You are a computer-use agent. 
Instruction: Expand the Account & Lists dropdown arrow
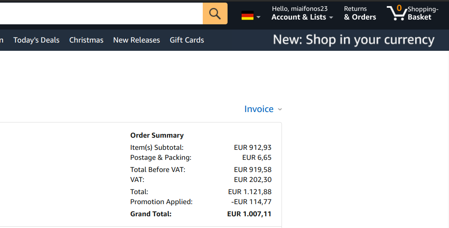[x=331, y=18]
